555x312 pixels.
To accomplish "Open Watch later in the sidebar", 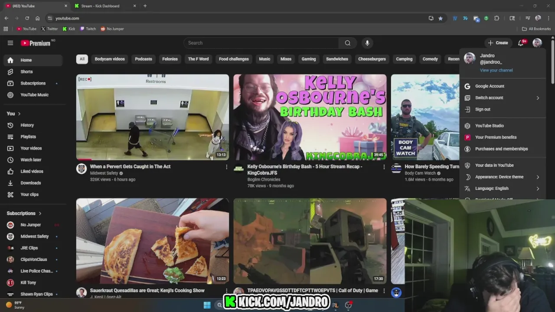I will tap(33, 160).
